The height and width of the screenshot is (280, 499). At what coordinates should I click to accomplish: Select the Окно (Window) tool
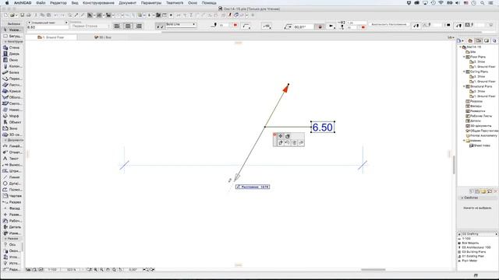coord(12,60)
